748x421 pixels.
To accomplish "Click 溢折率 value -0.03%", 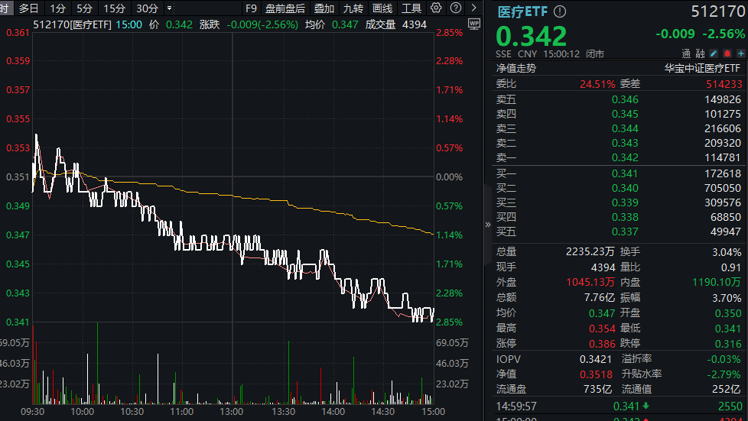I will point(724,359).
